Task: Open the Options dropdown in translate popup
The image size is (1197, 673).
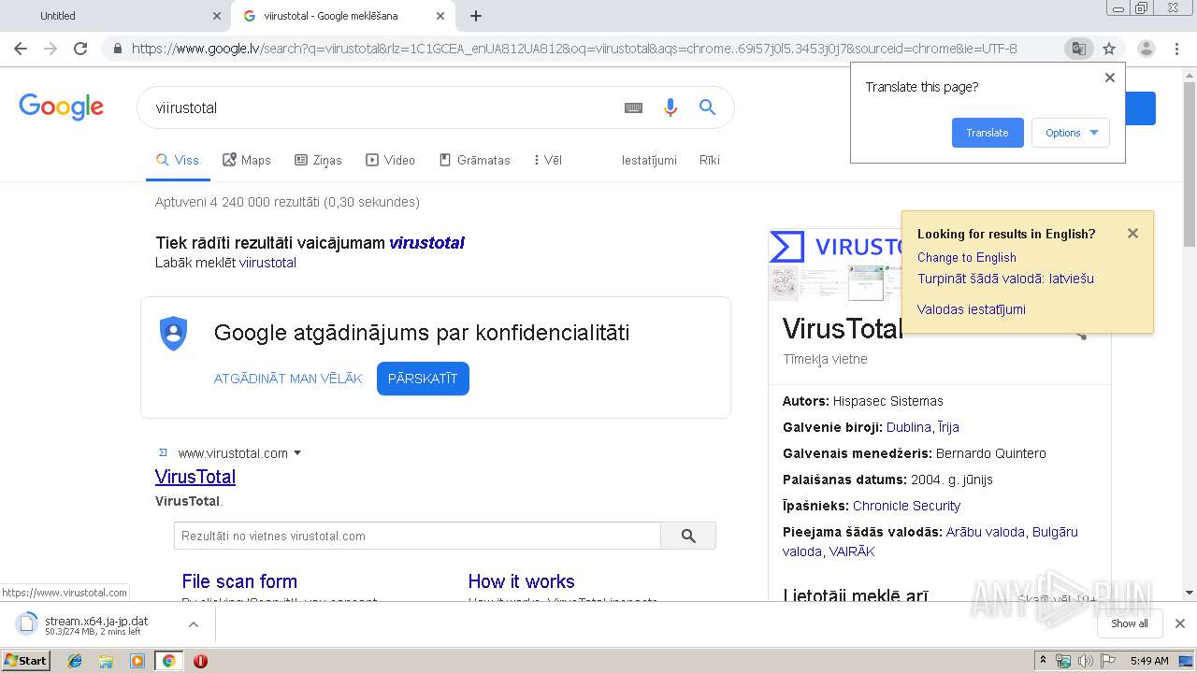Action: 1071,133
